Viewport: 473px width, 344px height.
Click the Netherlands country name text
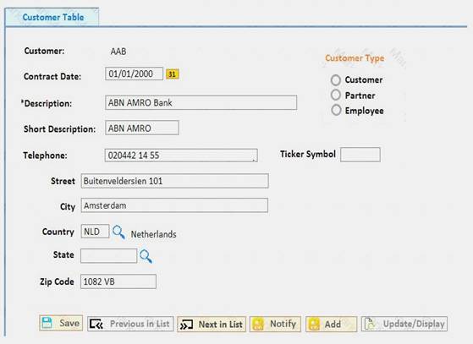[x=153, y=234]
